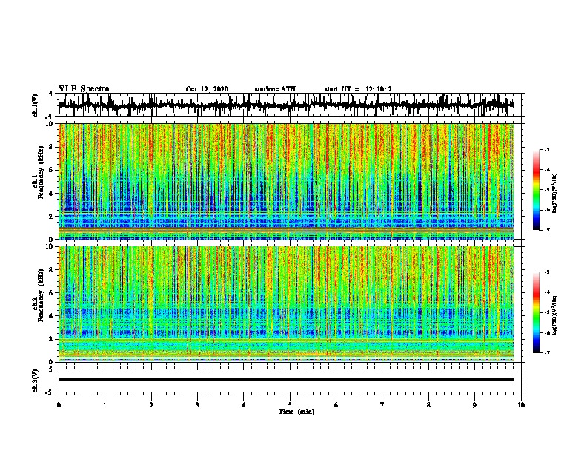Click time-axis tick label "0"

pyautogui.click(x=59, y=404)
